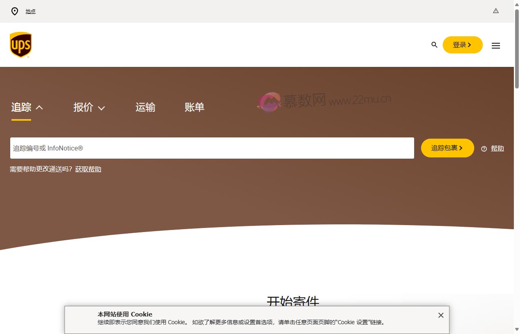
Task: Switch to the 运输 tab
Action: click(x=145, y=107)
